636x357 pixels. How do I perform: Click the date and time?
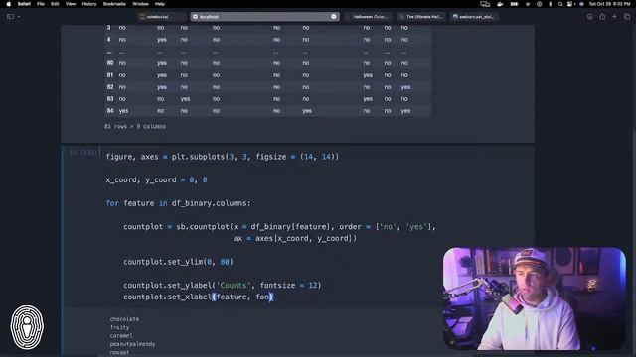point(609,4)
